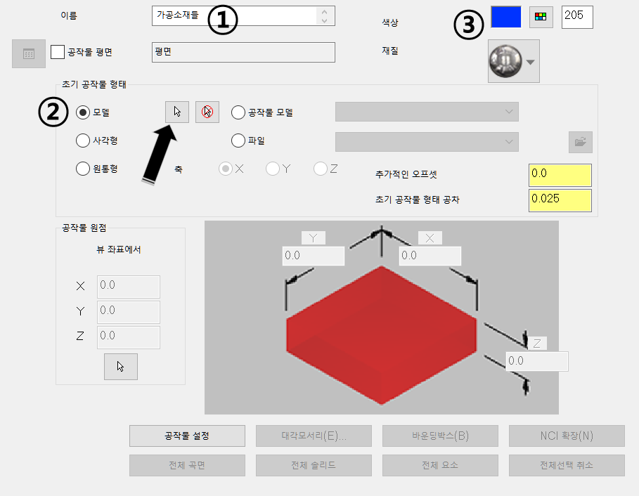The width and height of the screenshot is (639, 496).
Task: Click the select model arrow icon
Action: [x=177, y=112]
